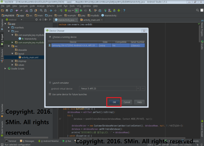Collapse the res folder node

[9, 46]
